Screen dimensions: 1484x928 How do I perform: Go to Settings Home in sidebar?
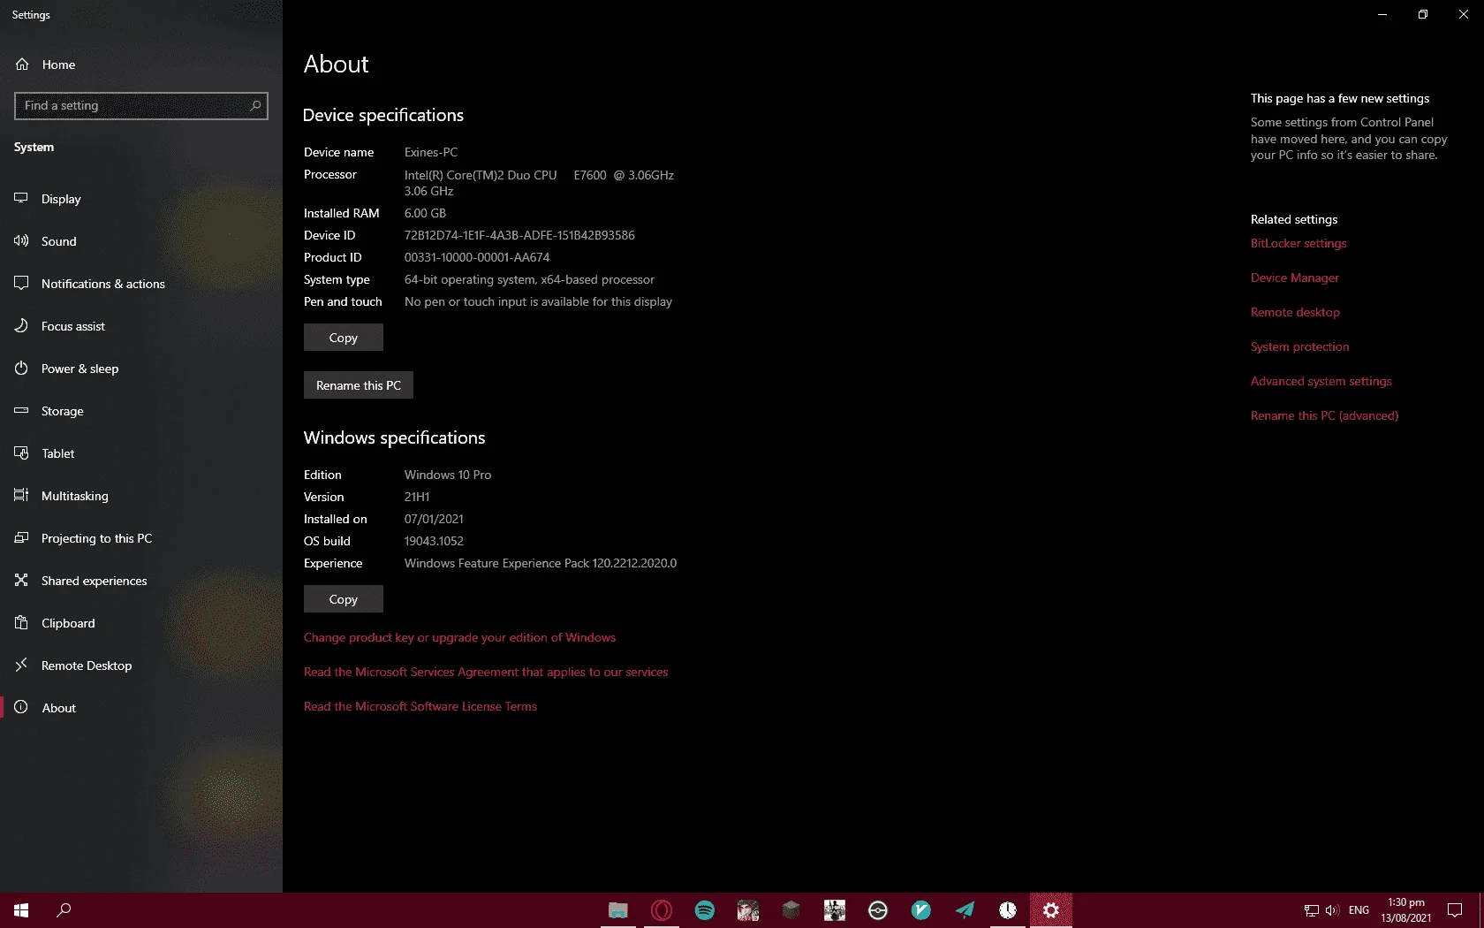click(141, 65)
